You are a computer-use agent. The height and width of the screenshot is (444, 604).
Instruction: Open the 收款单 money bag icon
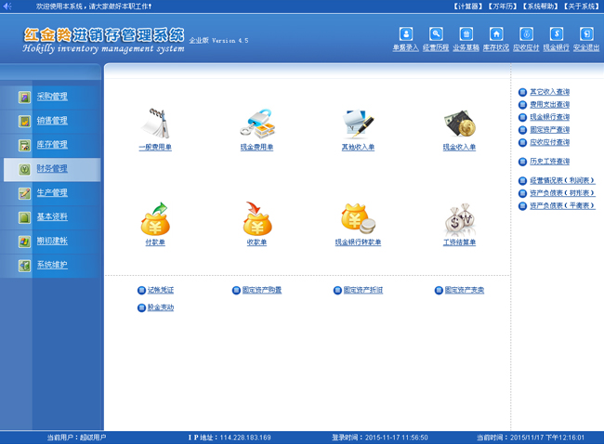point(256,219)
